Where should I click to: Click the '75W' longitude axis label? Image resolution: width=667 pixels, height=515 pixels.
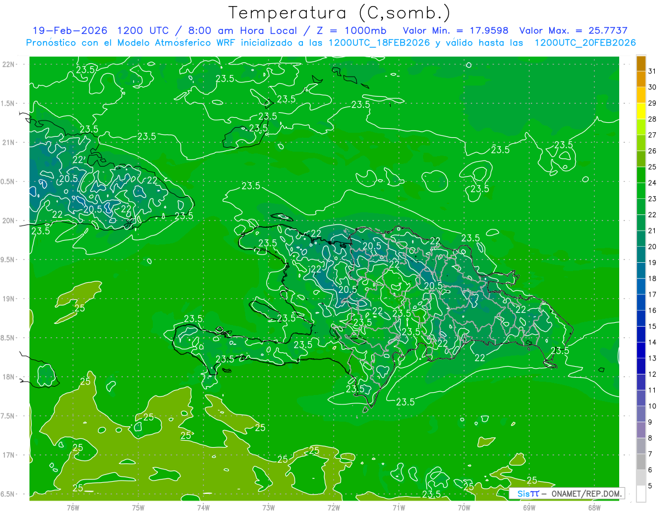pyautogui.click(x=138, y=507)
